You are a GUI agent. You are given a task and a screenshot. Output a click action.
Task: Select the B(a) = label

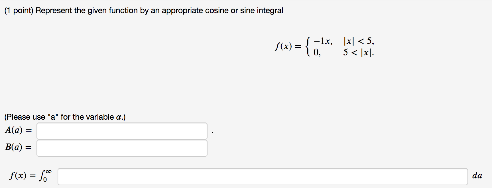coord(18,147)
